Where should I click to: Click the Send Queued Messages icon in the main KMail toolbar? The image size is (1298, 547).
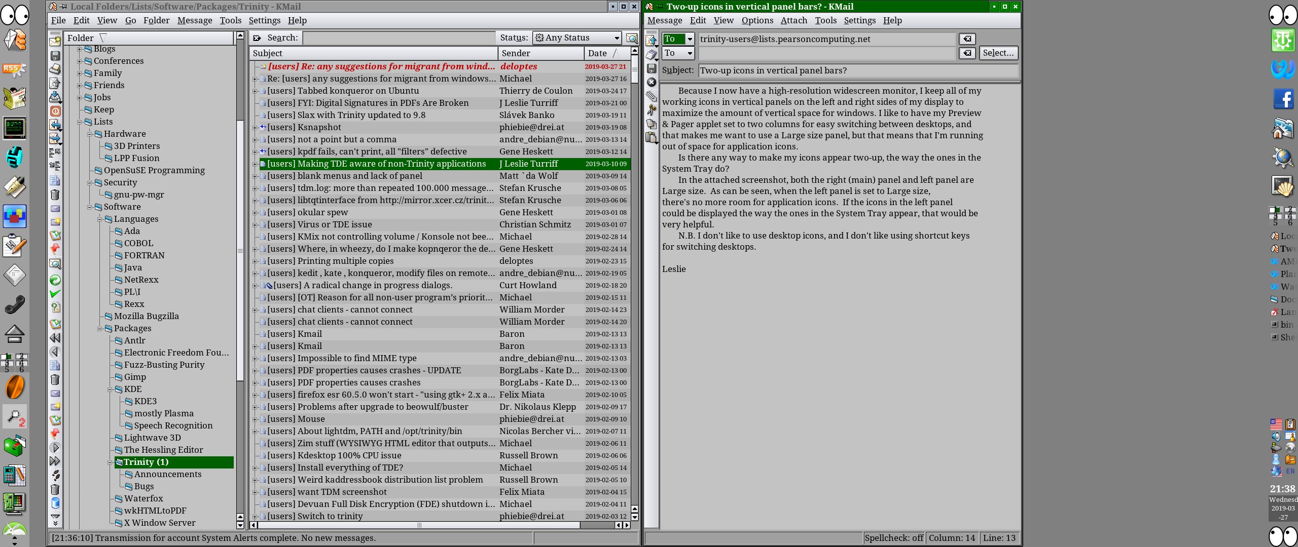pos(55,83)
